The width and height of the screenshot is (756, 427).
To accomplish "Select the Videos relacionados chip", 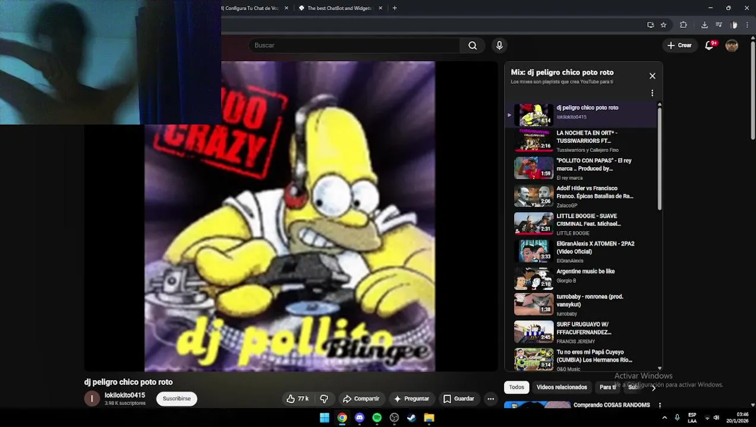I will (x=562, y=387).
